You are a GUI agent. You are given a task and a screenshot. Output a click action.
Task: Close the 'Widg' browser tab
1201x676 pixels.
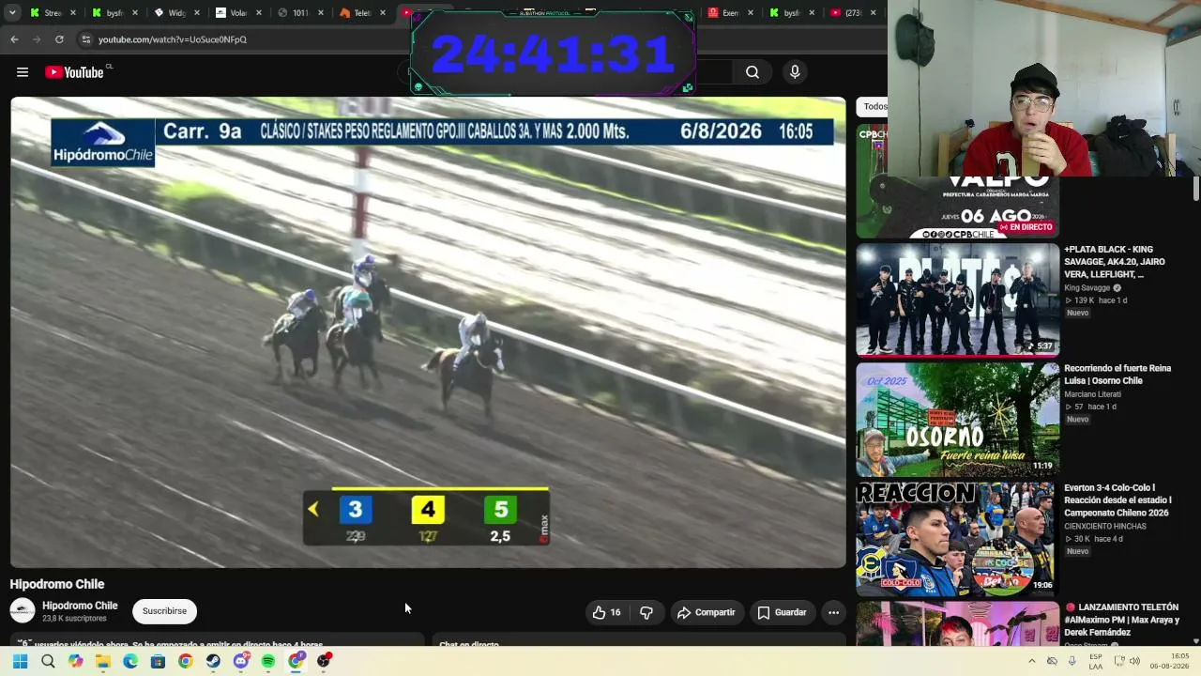(x=197, y=13)
